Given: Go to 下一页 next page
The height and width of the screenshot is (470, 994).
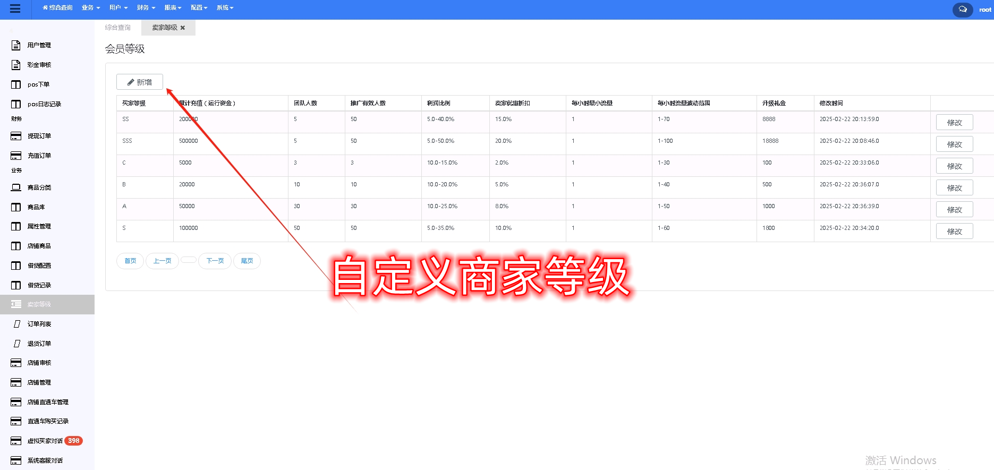Looking at the screenshot, I should (215, 261).
